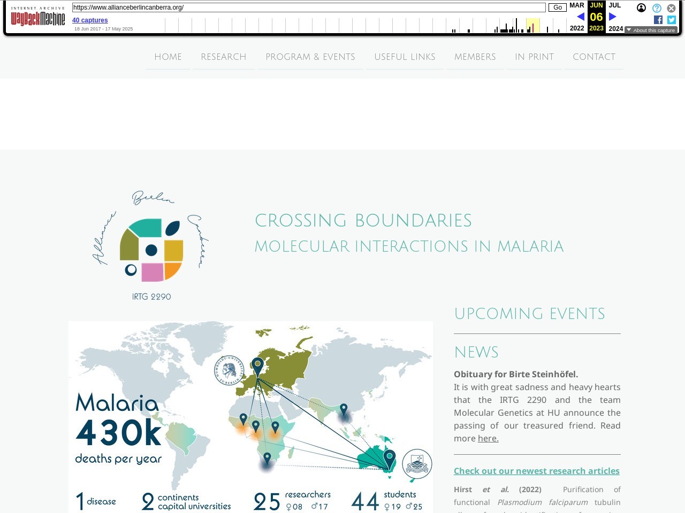The image size is (685, 513).
Task: Go to previous capture arrow
Action: click(580, 17)
